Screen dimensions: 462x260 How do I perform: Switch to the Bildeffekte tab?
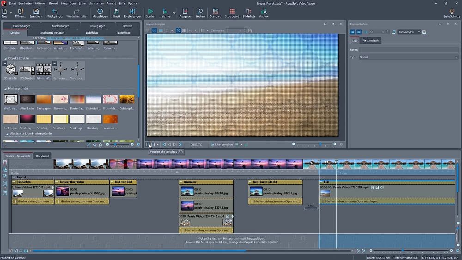point(91,33)
